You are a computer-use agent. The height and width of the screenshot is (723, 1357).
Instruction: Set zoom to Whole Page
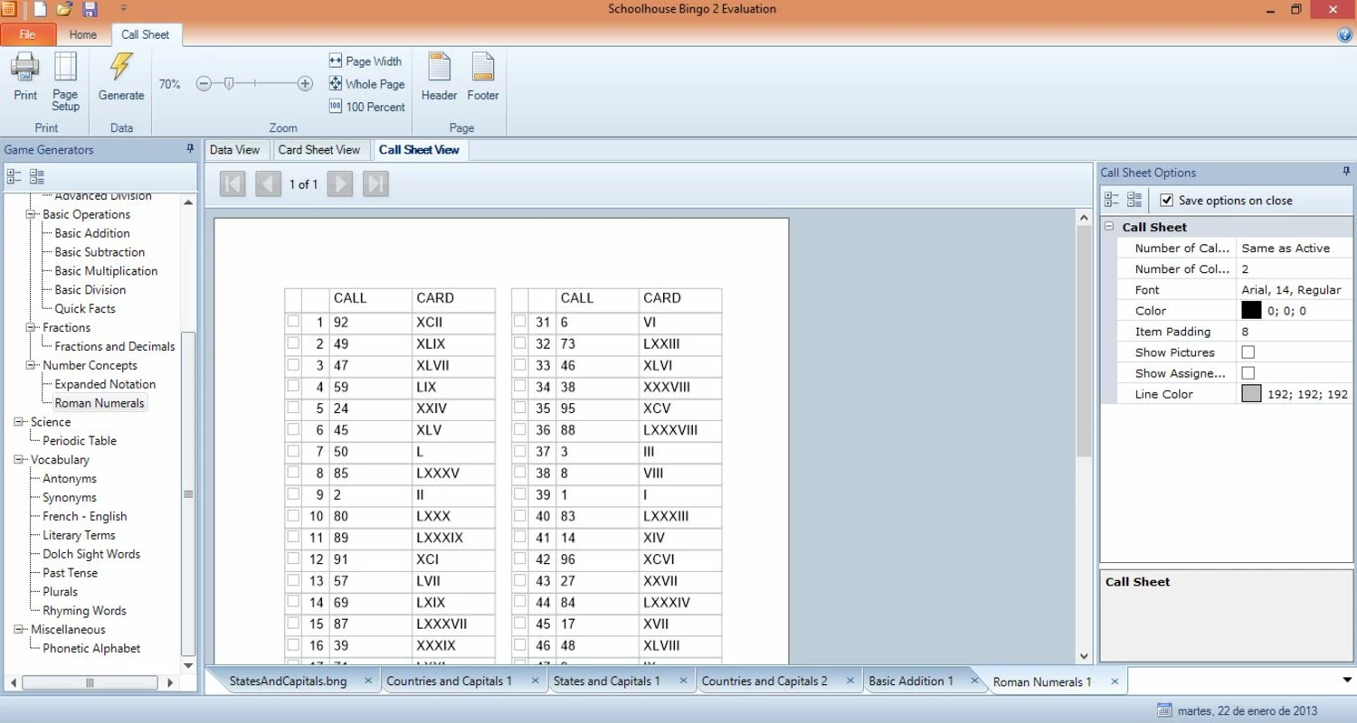tap(366, 84)
